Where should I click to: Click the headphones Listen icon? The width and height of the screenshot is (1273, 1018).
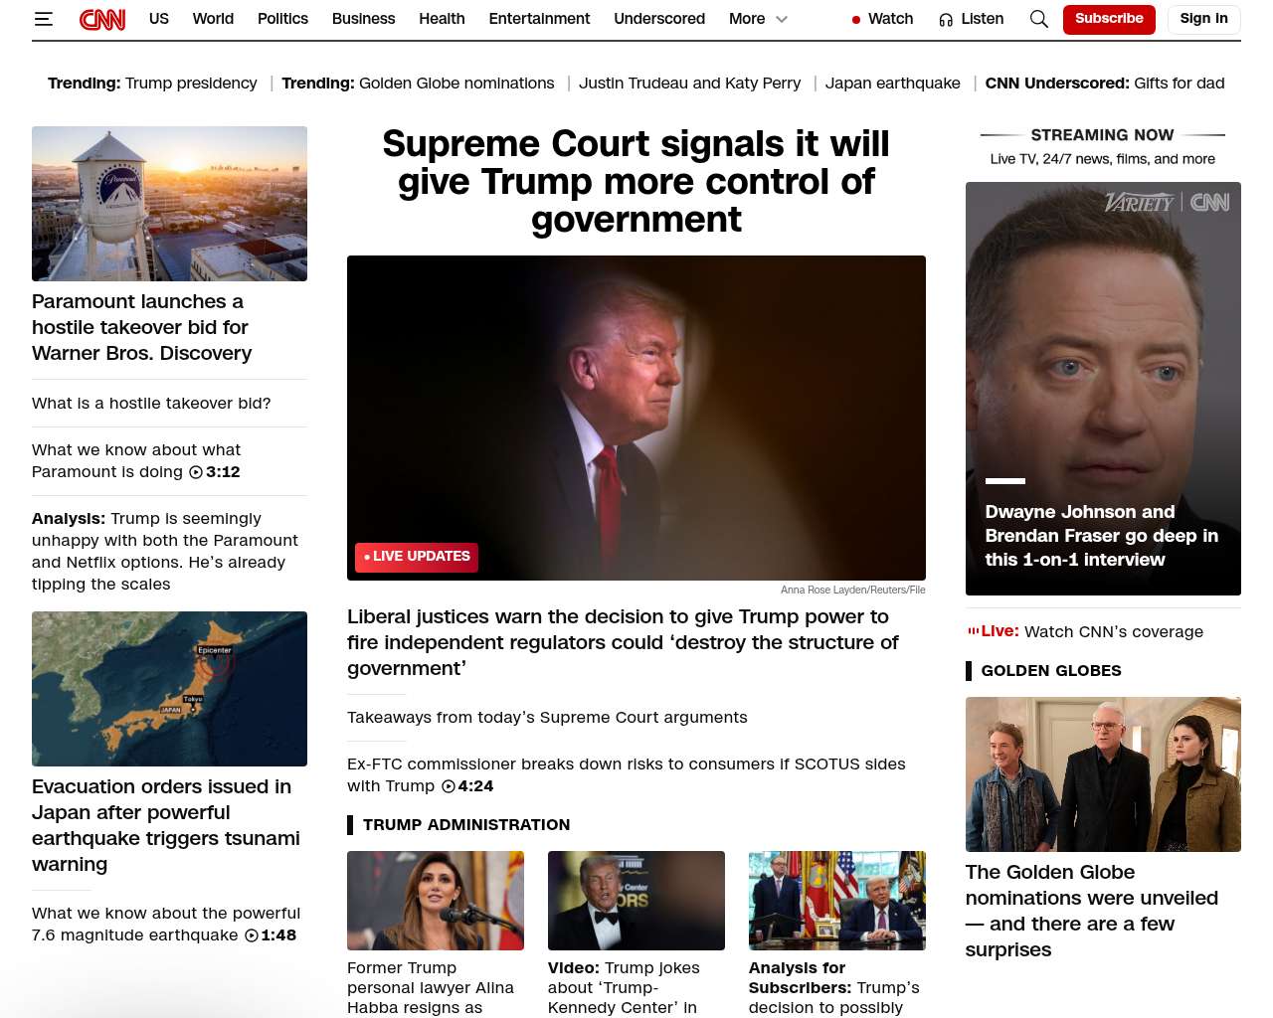[x=946, y=19]
